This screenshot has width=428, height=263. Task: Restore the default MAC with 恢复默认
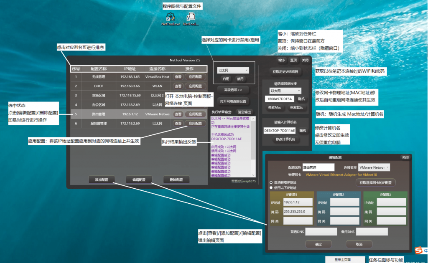pos(296,107)
